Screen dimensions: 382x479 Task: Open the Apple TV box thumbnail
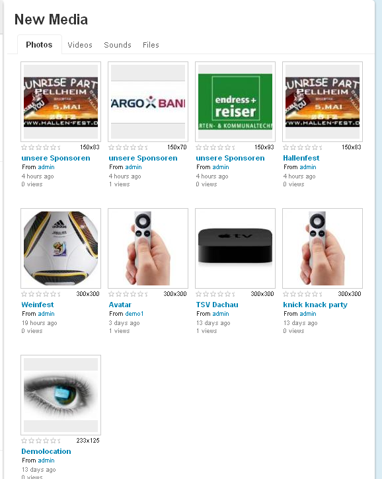pos(235,248)
